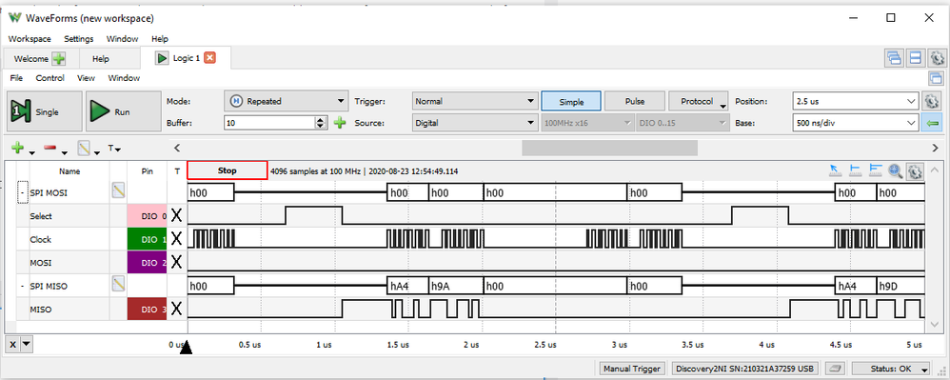Screen dimensions: 950x380
Task: Click the tile windows icon at top right
Action: pos(916,58)
